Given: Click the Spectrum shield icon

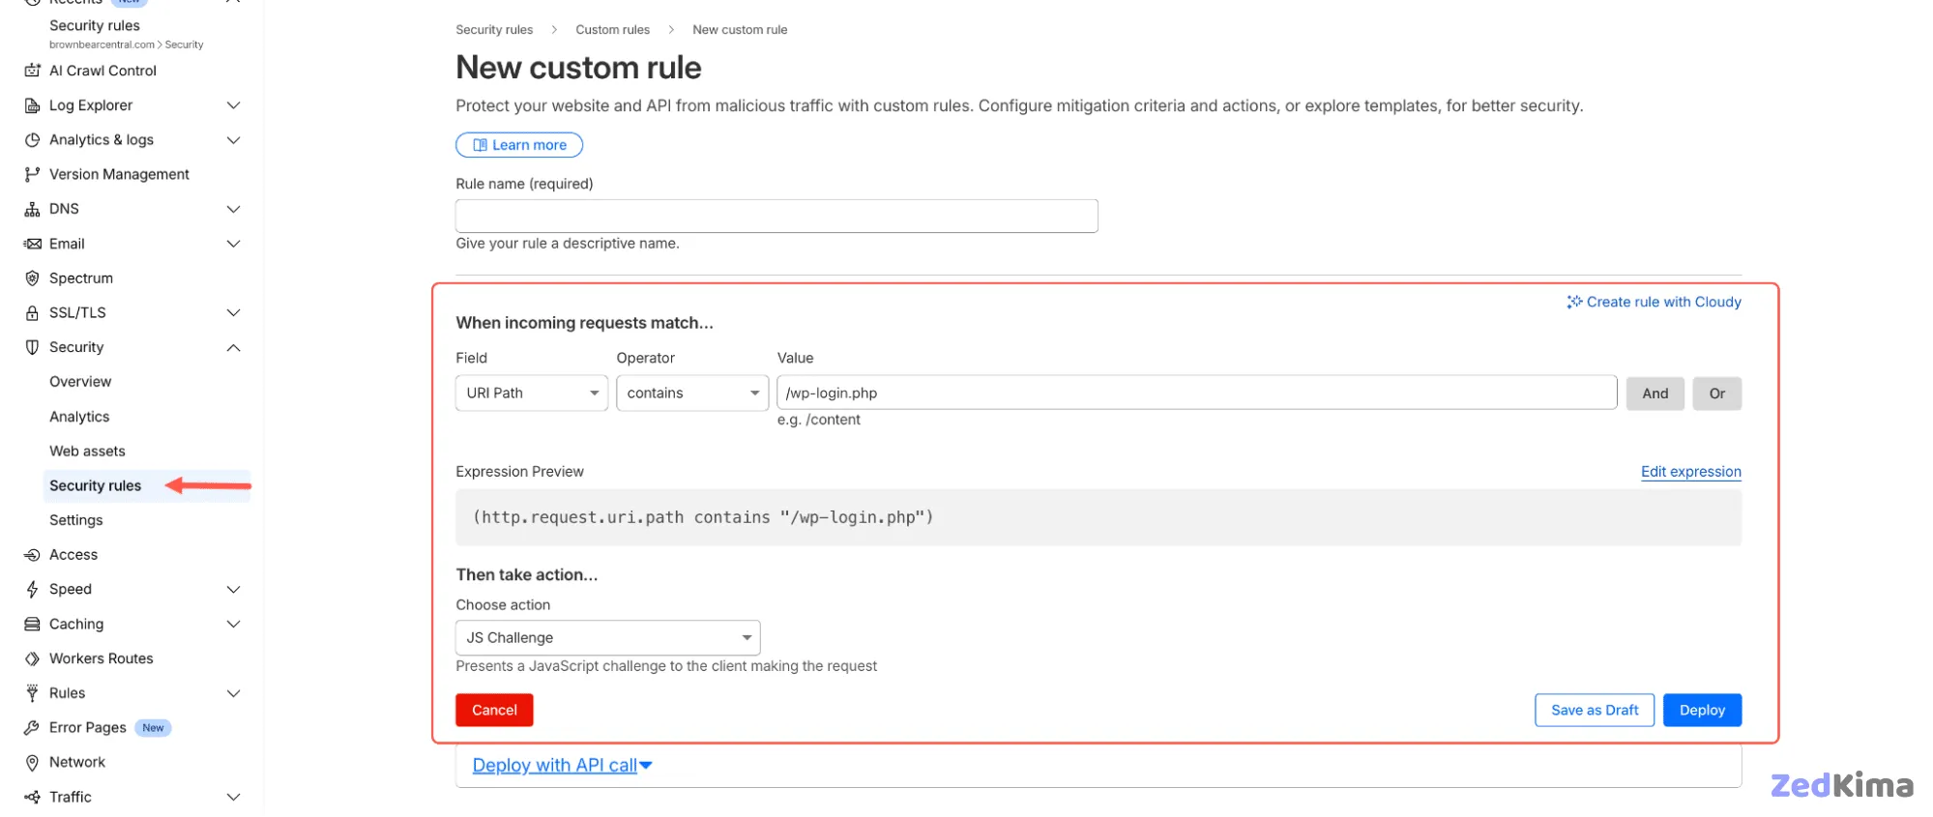Looking at the screenshot, I should [x=32, y=278].
